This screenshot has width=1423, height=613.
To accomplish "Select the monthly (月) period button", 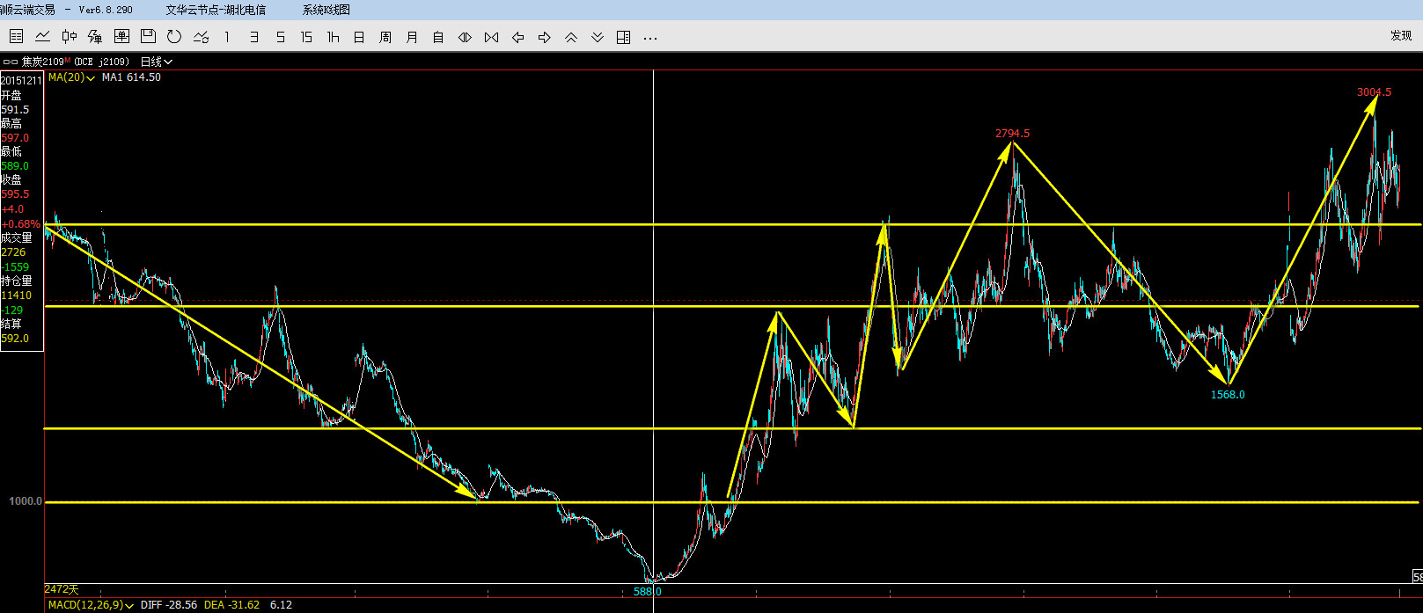I will coord(412,37).
